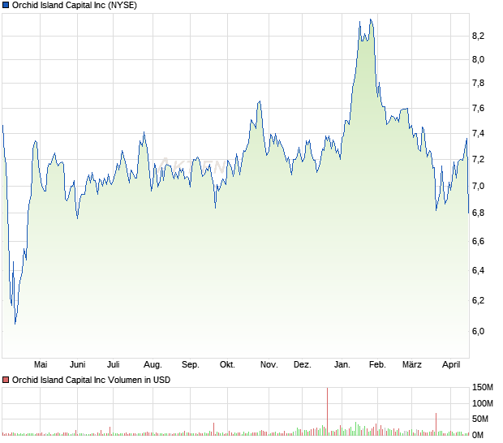Click the 'Feb.' month label
The image size is (503, 443).
coord(377,365)
